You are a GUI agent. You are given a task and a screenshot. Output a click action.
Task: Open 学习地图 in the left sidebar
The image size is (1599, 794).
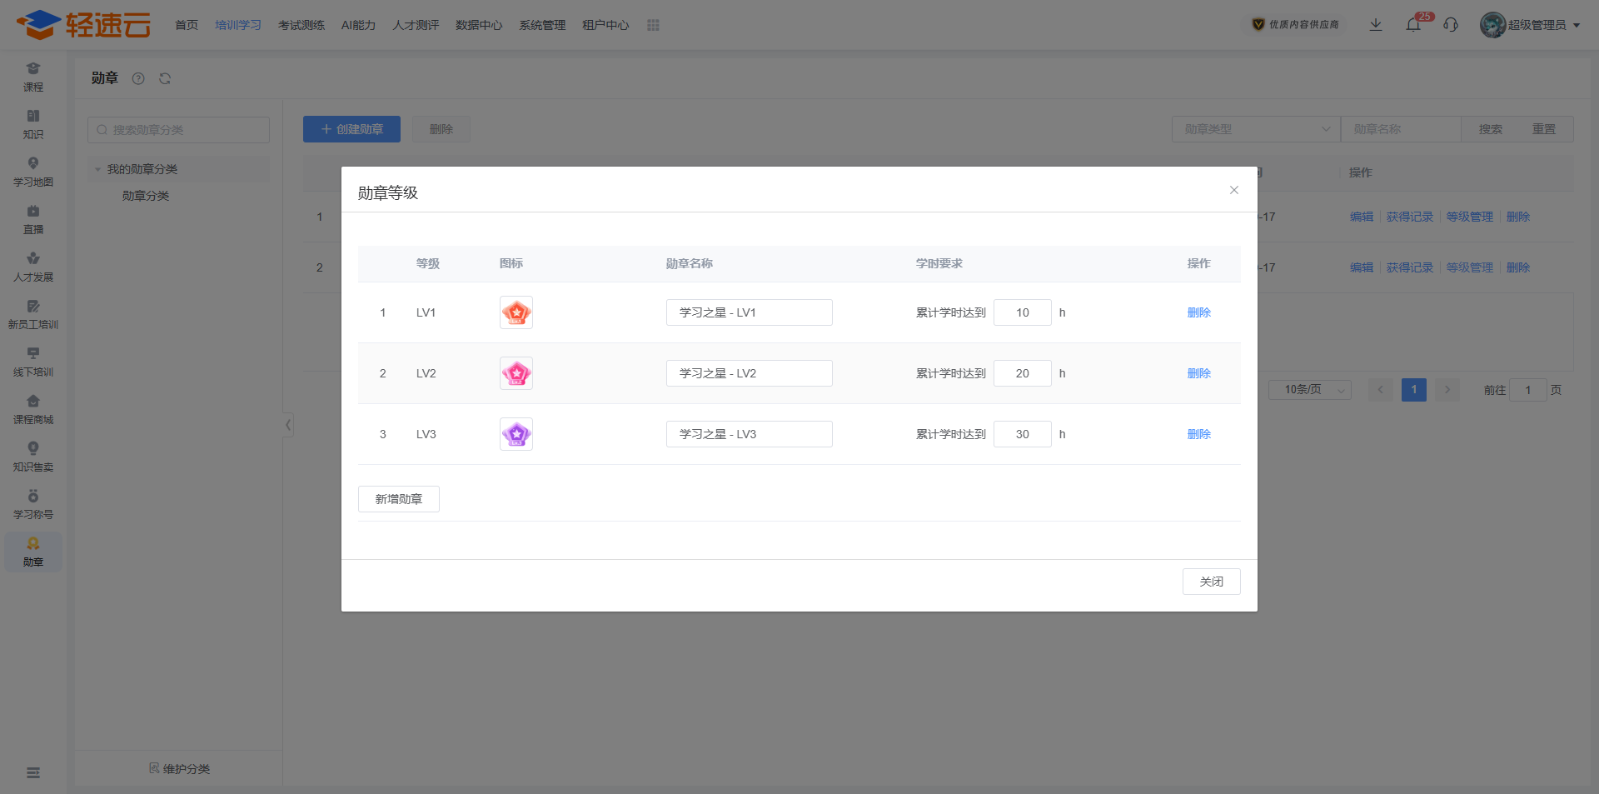coord(33,172)
